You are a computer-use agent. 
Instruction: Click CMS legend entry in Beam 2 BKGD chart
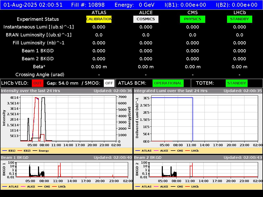pos(177,187)
